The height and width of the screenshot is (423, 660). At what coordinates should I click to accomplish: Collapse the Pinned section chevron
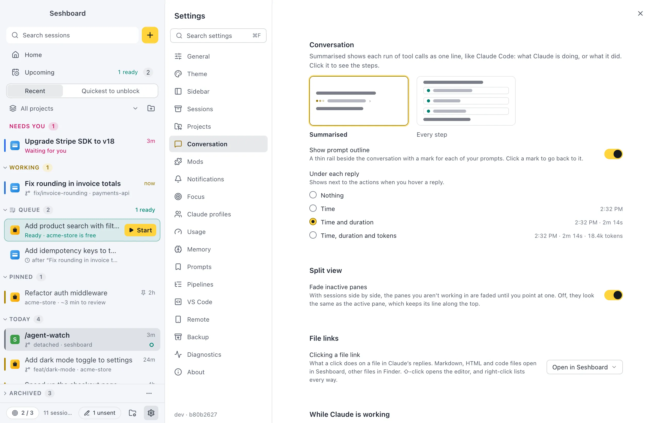click(5, 277)
